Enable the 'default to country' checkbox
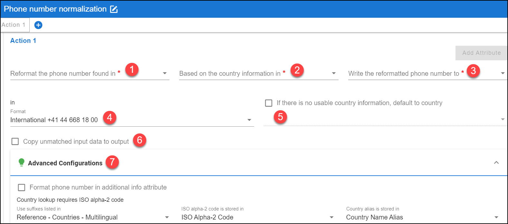This screenshot has width=508, height=224. click(x=269, y=103)
